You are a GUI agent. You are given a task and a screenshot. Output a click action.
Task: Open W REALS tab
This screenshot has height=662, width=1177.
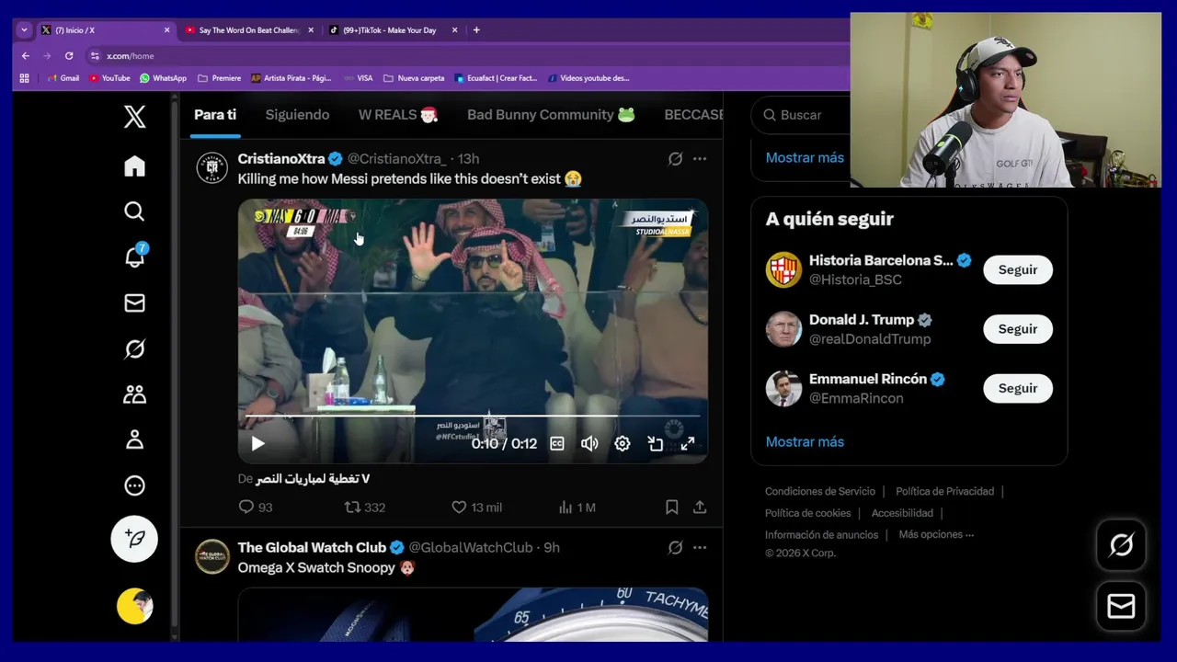point(398,115)
